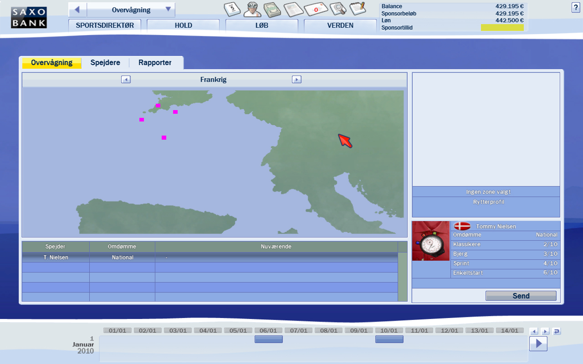Click the magnifying glass search icon

338,9
